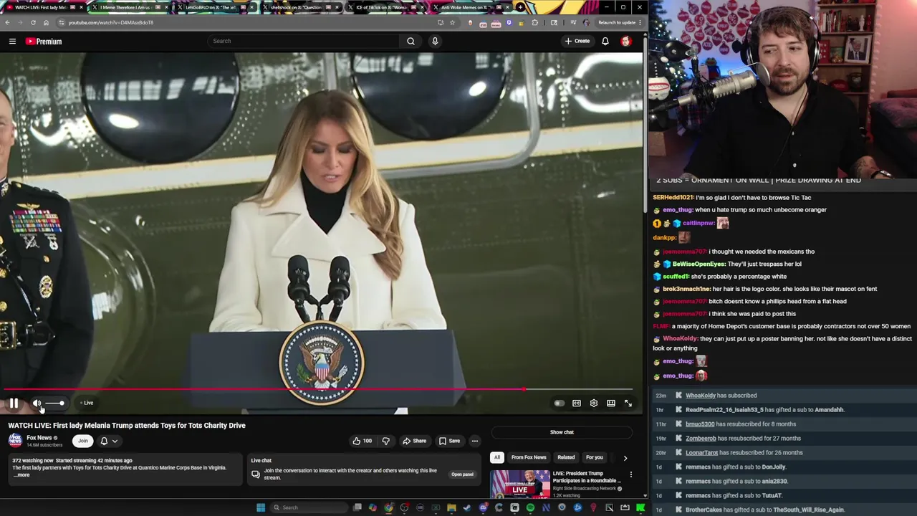Expand the description with ...more
The image size is (917, 516).
click(x=21, y=475)
